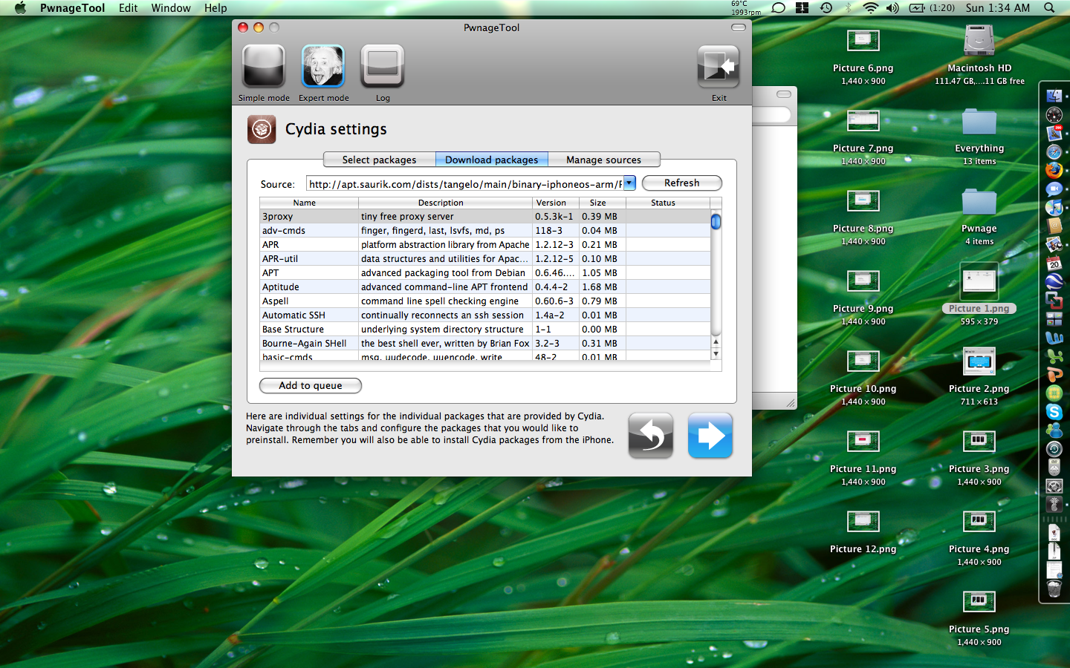Switch to Simple mode
The width and height of the screenshot is (1070, 668).
click(264, 67)
